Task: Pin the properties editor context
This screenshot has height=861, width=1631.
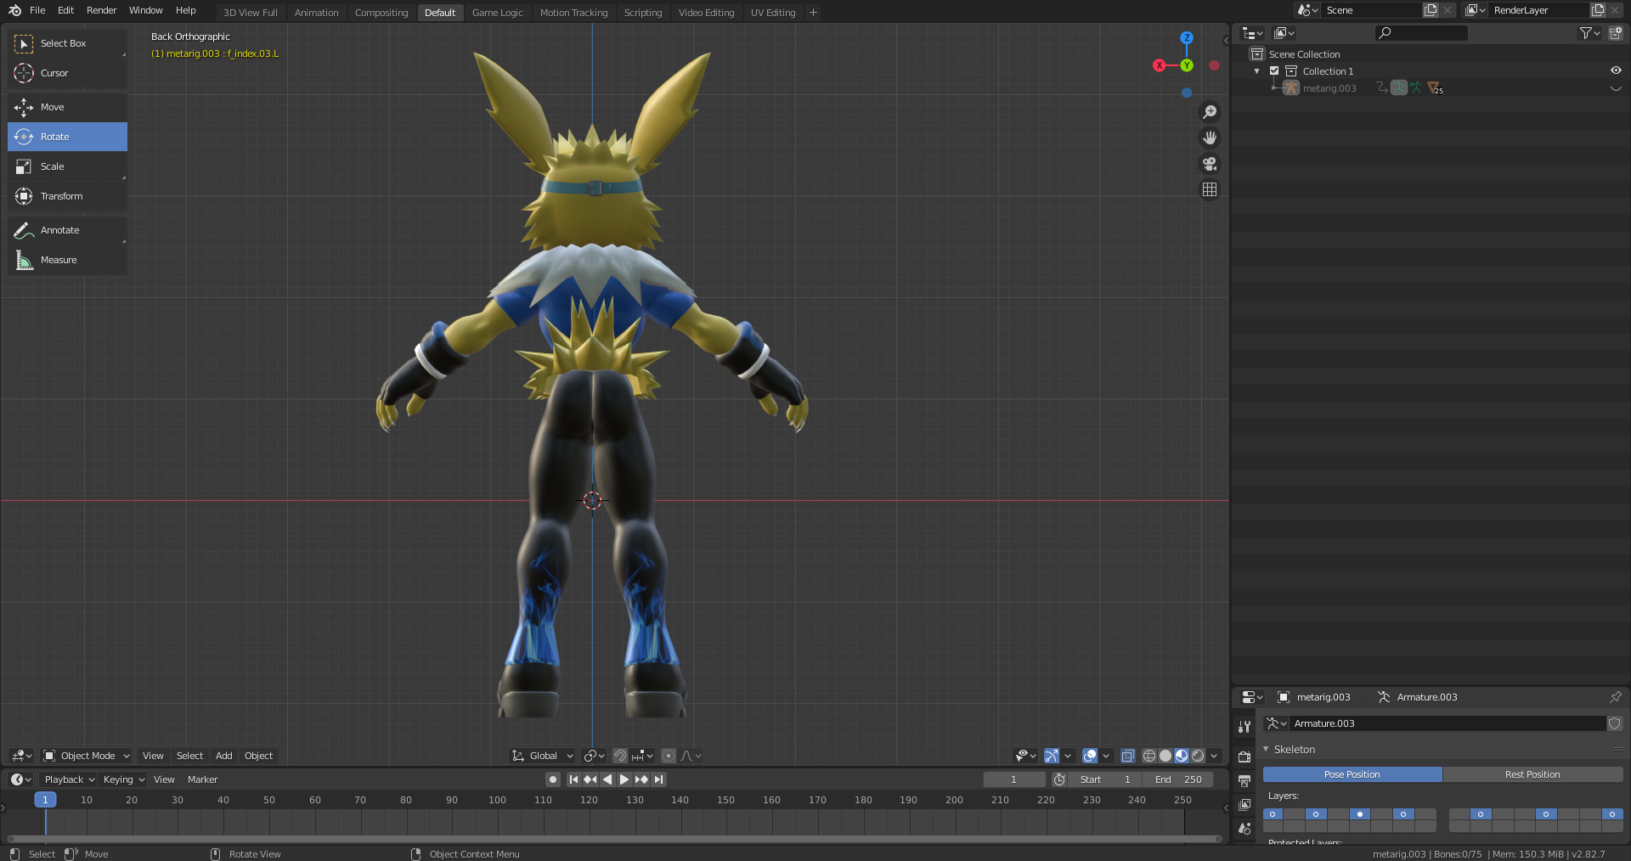Action: click(x=1615, y=697)
